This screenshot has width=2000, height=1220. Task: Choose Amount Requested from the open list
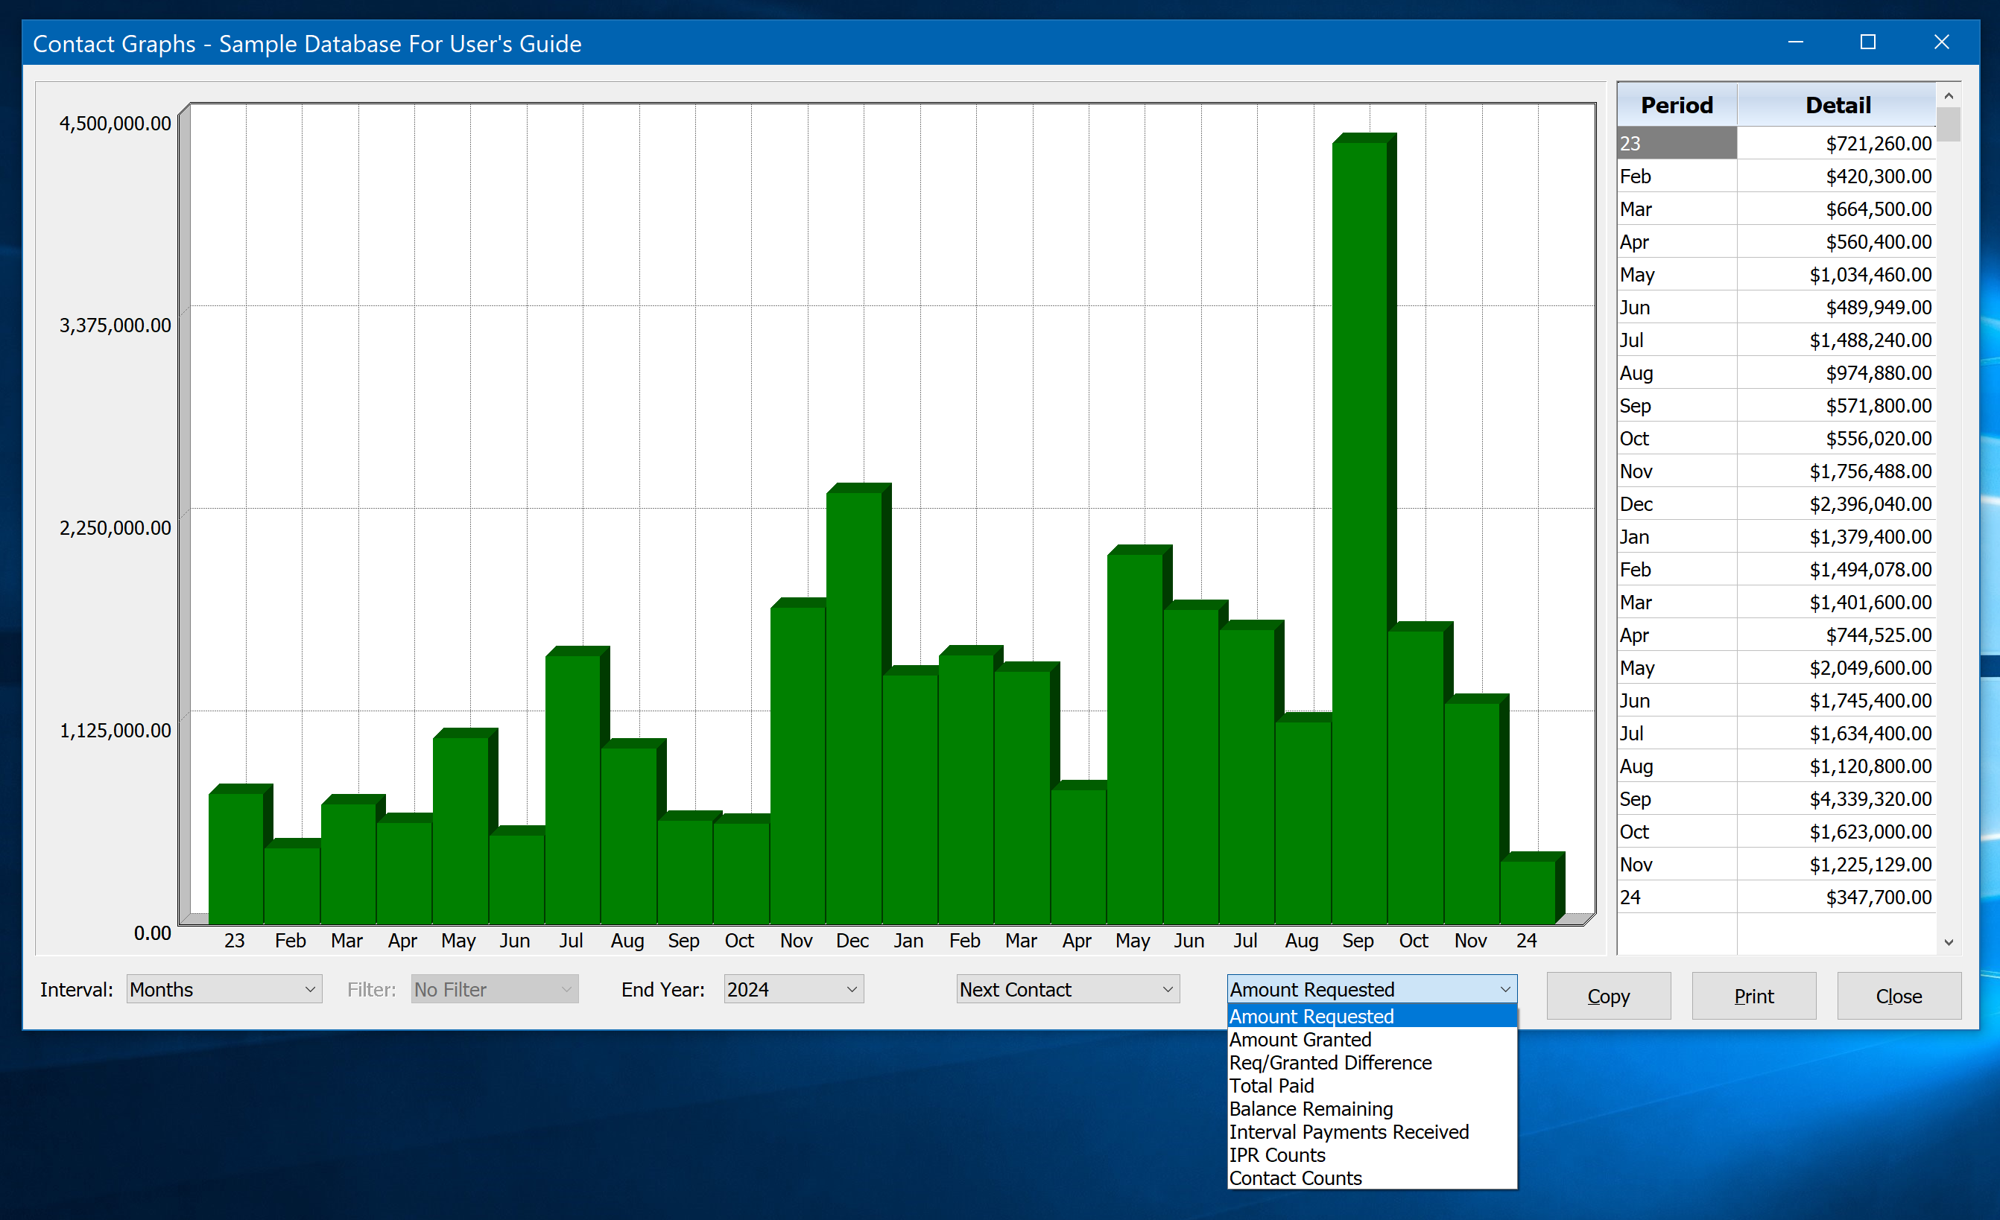[x=1372, y=1017]
